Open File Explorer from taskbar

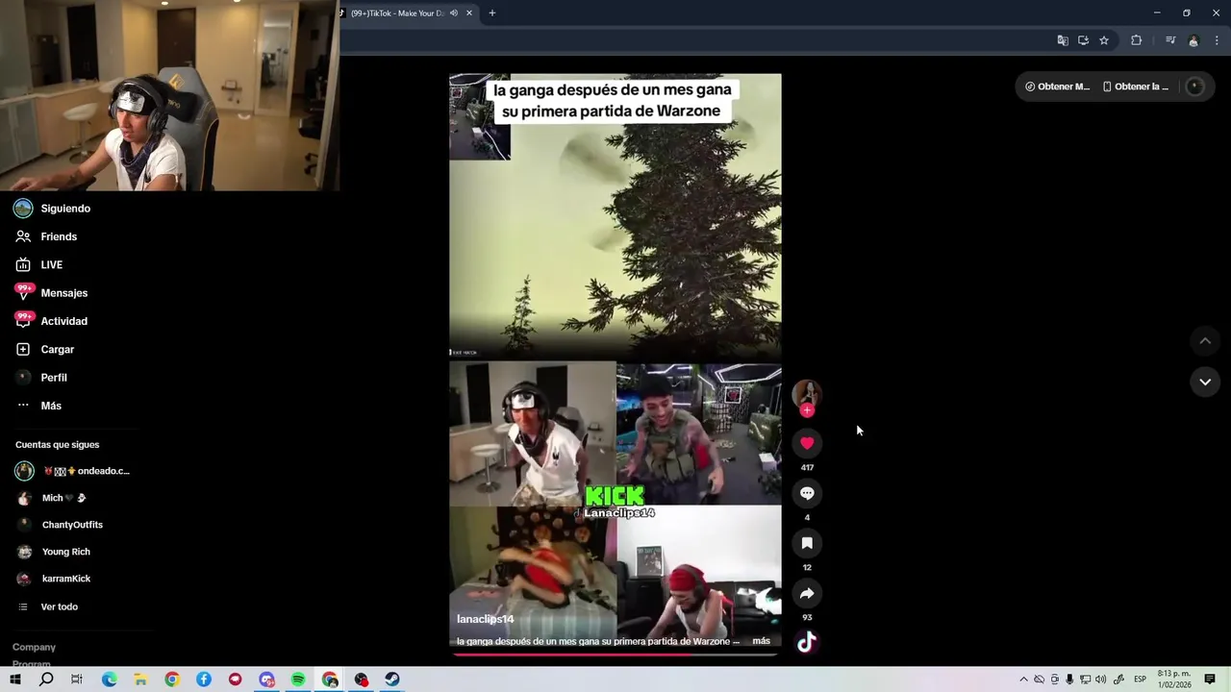click(140, 680)
